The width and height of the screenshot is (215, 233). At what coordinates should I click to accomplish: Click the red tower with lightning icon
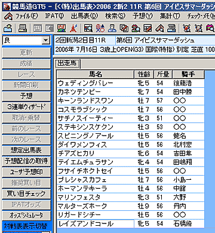click(73, 28)
